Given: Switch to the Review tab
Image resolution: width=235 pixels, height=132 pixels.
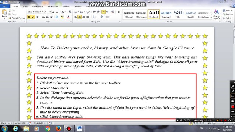Looking at the screenshot, I should point(78,6).
